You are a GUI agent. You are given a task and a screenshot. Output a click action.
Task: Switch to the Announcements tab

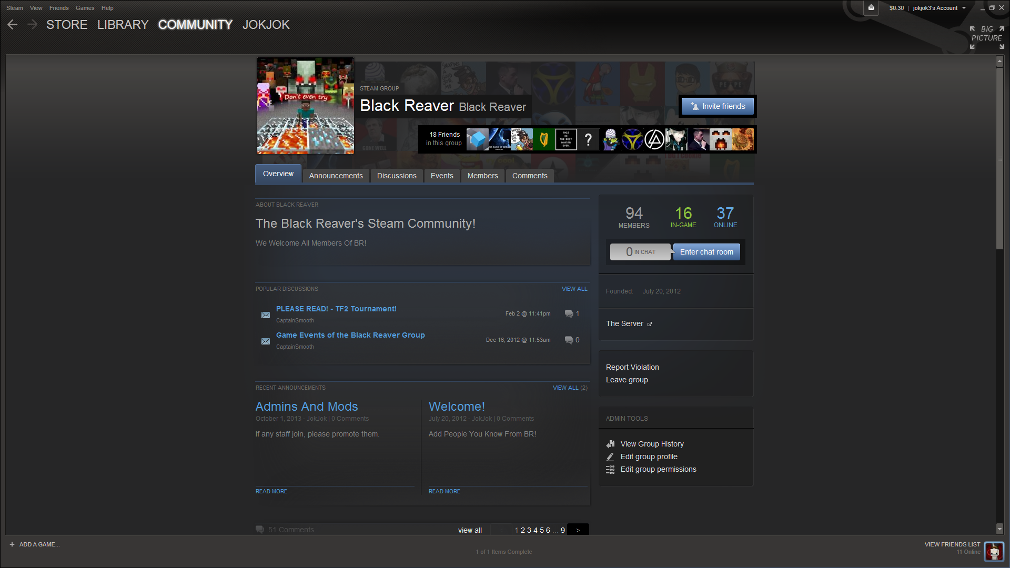point(336,176)
